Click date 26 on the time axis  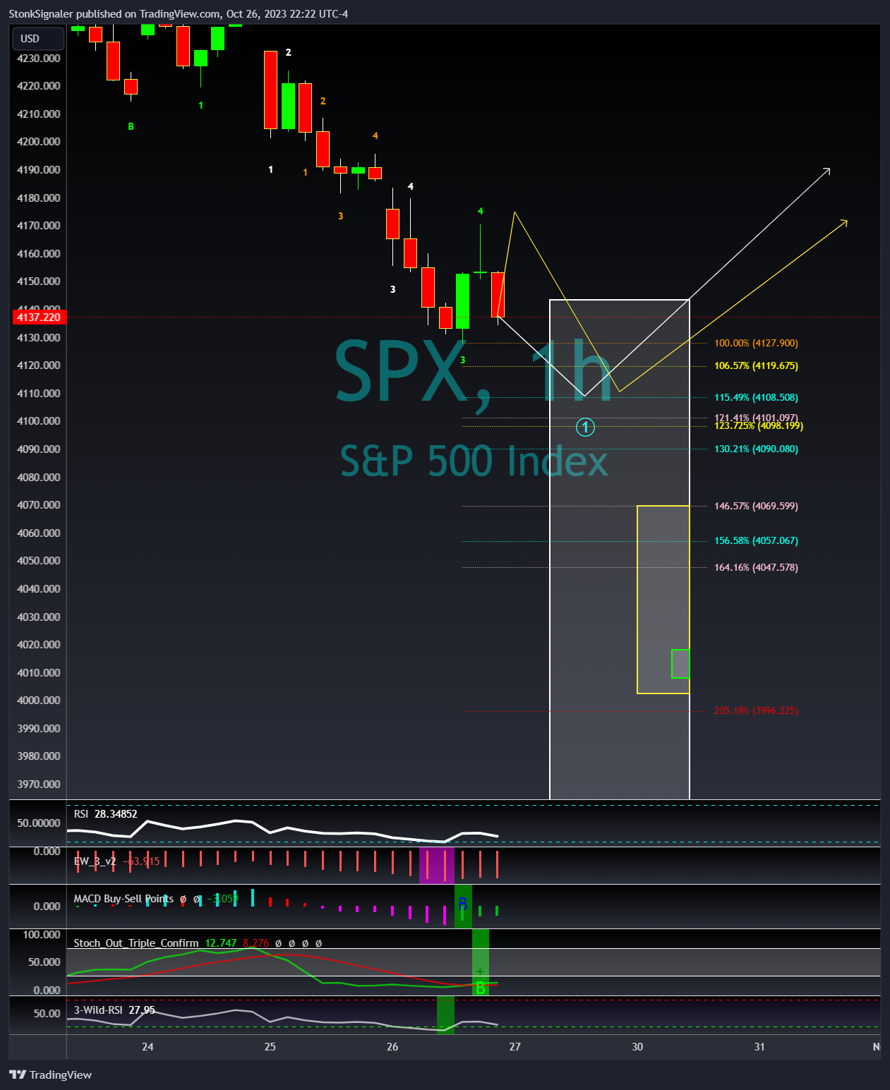point(392,1047)
